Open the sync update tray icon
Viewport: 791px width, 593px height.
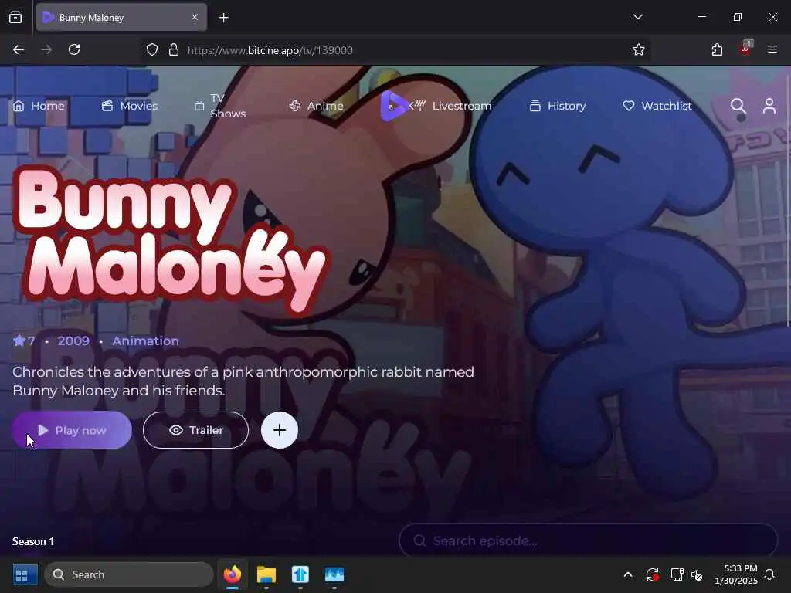pyautogui.click(x=652, y=574)
